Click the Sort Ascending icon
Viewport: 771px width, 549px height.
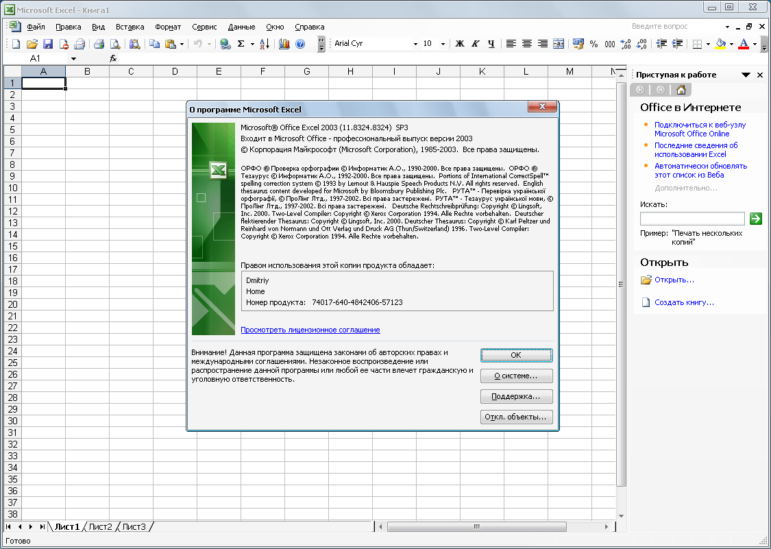pos(263,44)
